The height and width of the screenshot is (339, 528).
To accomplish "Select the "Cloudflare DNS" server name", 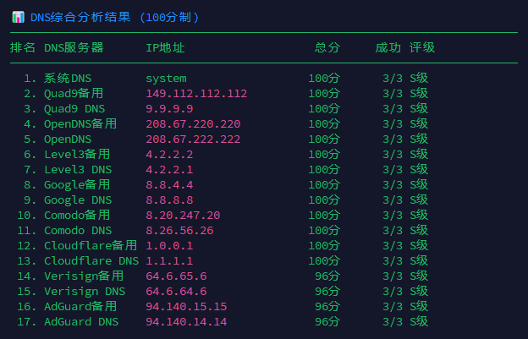I will tap(91, 261).
